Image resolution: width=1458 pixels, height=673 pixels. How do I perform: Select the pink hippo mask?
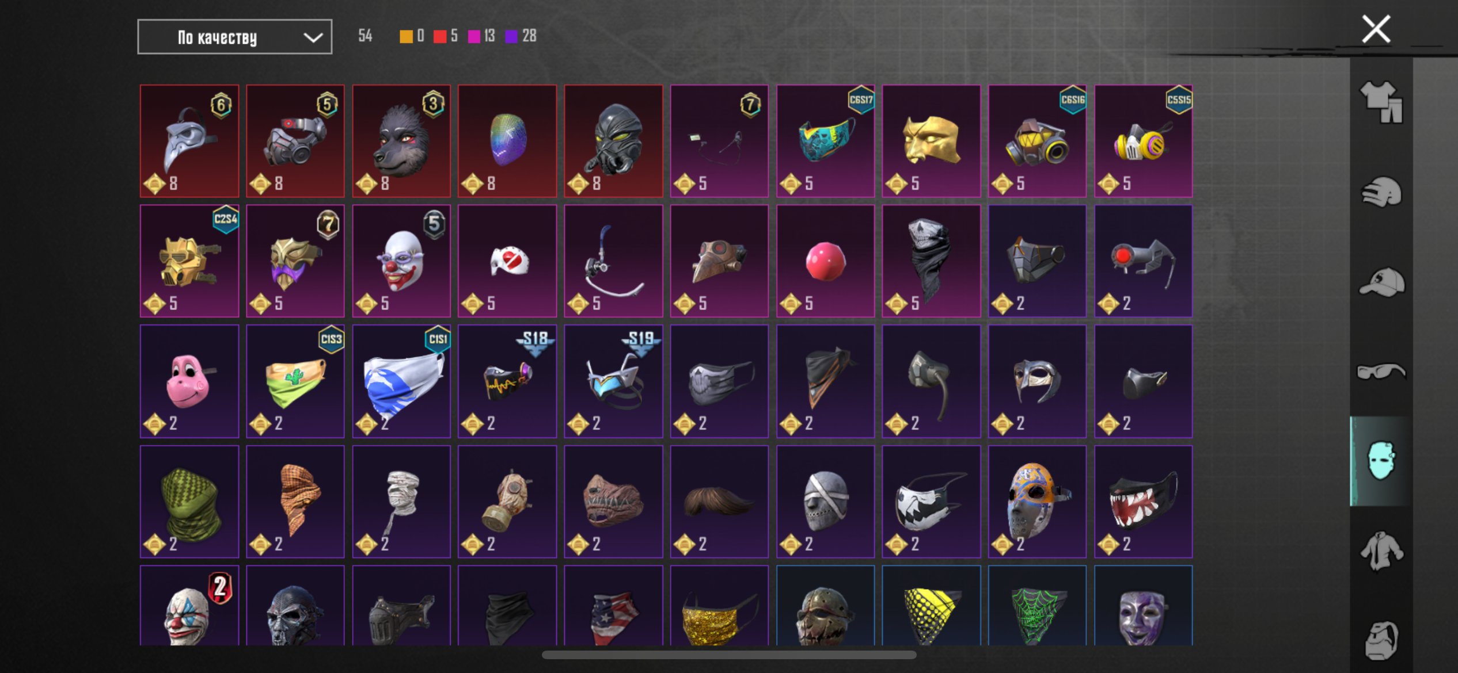tap(189, 381)
